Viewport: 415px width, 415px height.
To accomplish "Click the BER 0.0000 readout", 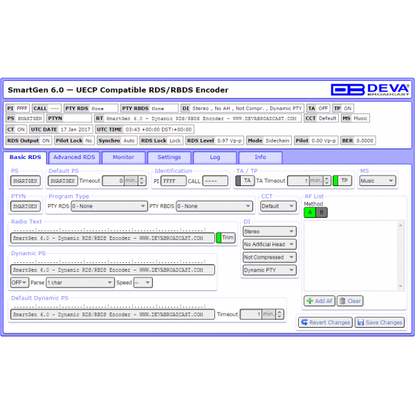I will (x=358, y=140).
